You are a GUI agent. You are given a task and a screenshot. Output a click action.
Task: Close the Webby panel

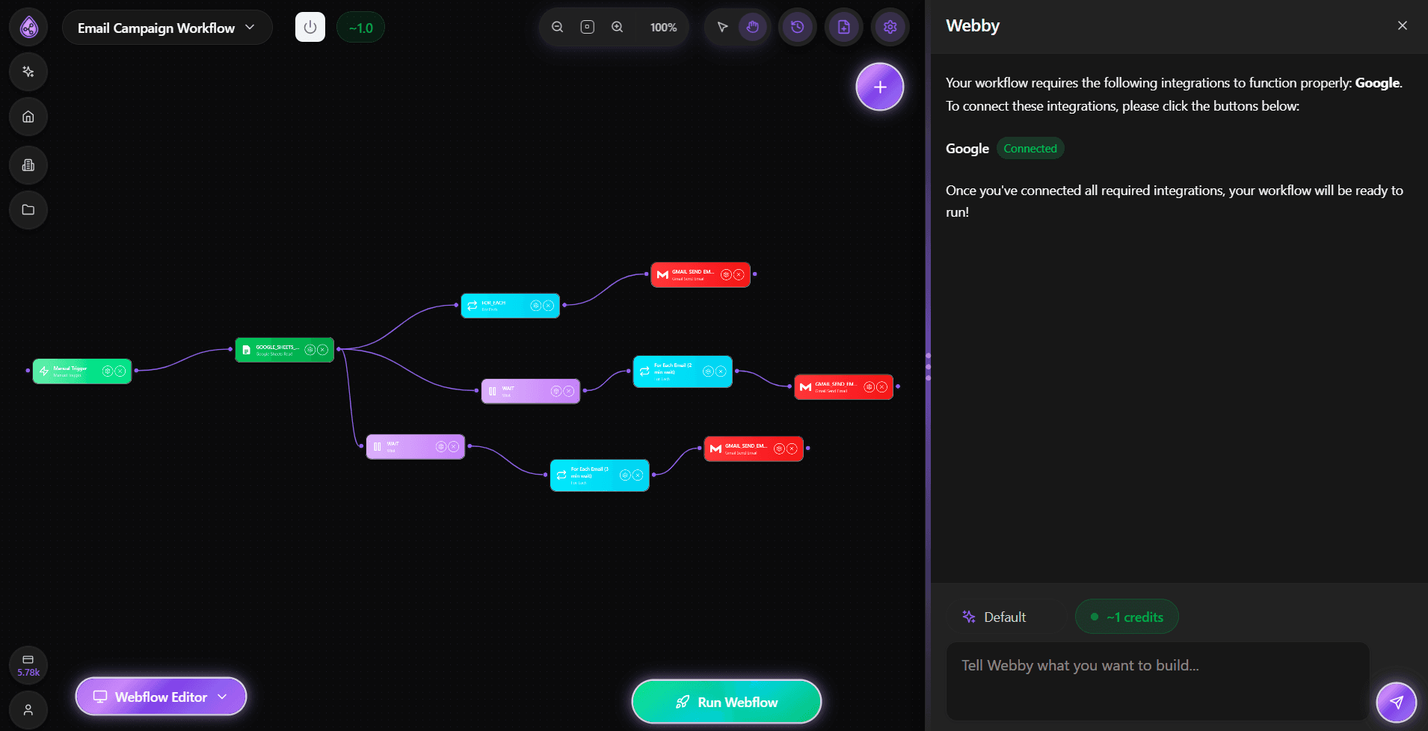1402,25
